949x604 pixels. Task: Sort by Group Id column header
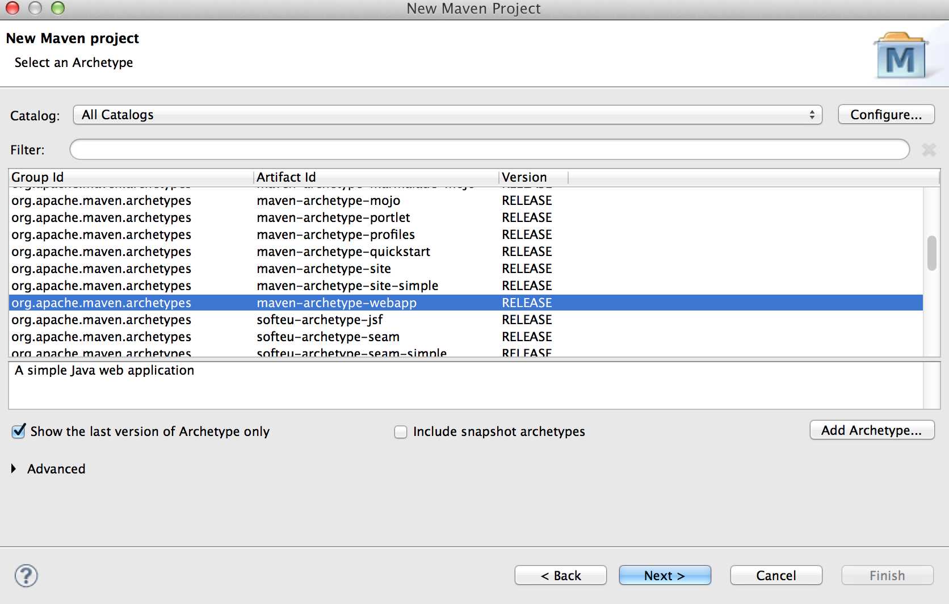(131, 177)
